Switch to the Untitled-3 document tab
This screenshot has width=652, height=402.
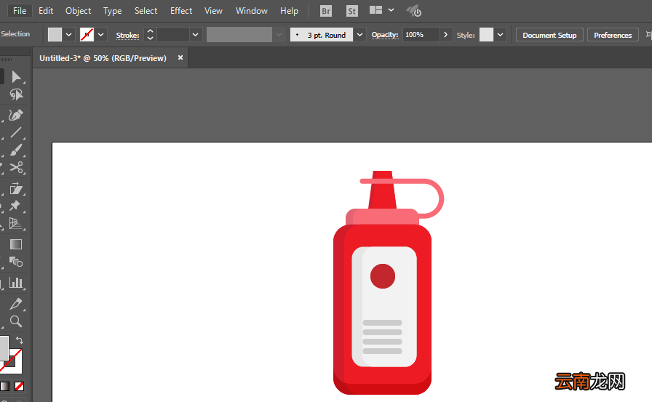[103, 58]
